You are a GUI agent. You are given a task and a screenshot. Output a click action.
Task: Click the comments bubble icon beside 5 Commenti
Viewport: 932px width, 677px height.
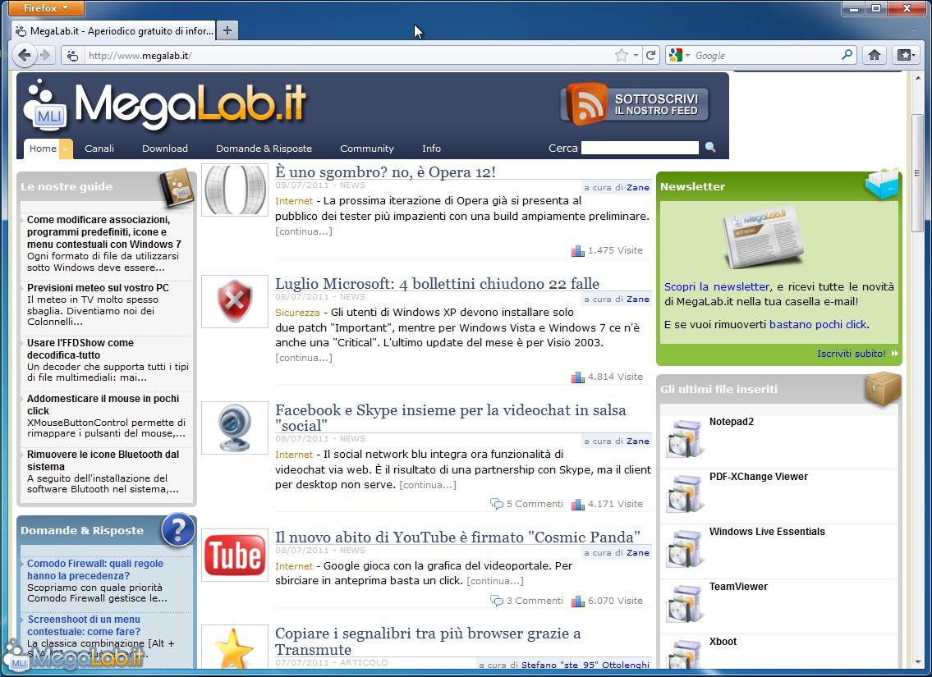coord(496,504)
